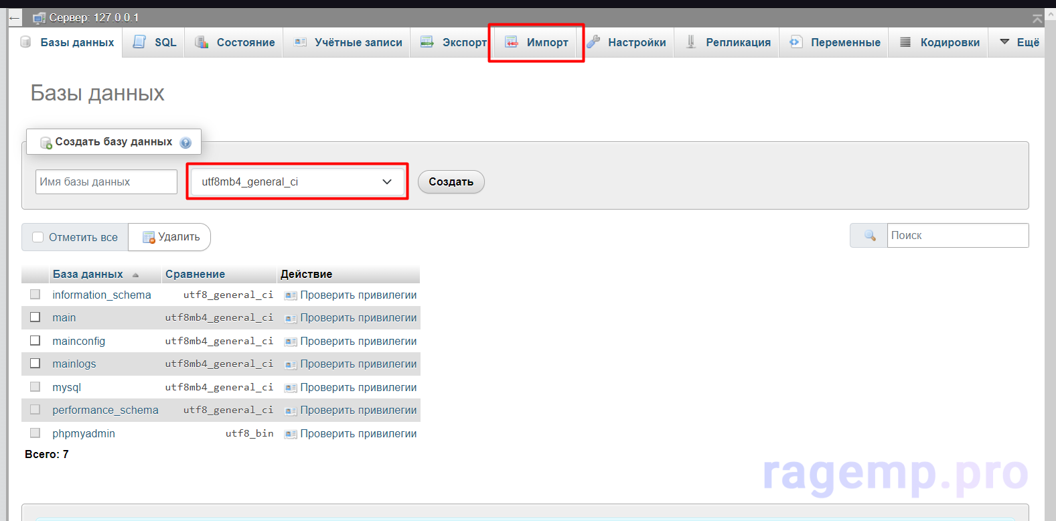The width and height of the screenshot is (1056, 521).
Task: Open the mysql database link
Action: [66, 387]
